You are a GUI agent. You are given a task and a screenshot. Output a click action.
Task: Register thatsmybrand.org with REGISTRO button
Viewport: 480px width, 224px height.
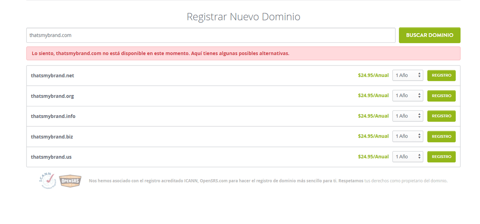[442, 96]
